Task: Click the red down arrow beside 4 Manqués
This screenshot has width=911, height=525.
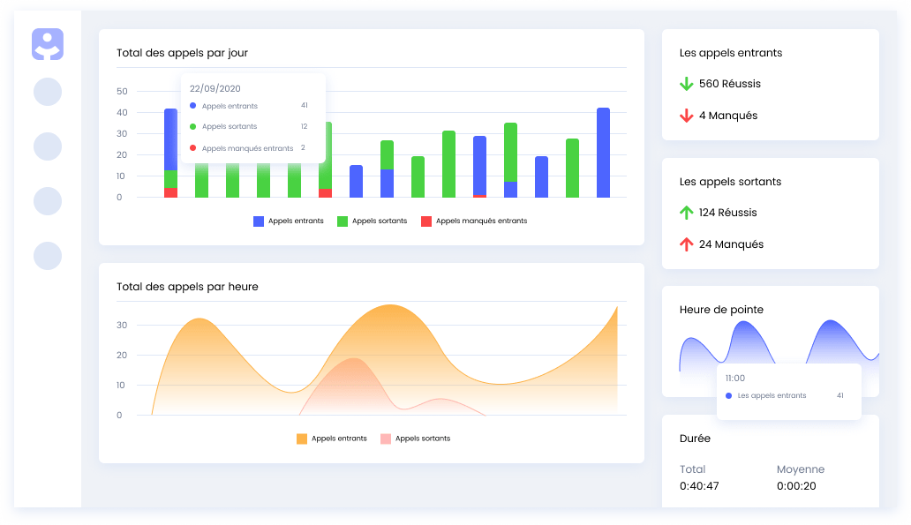Action: click(687, 116)
